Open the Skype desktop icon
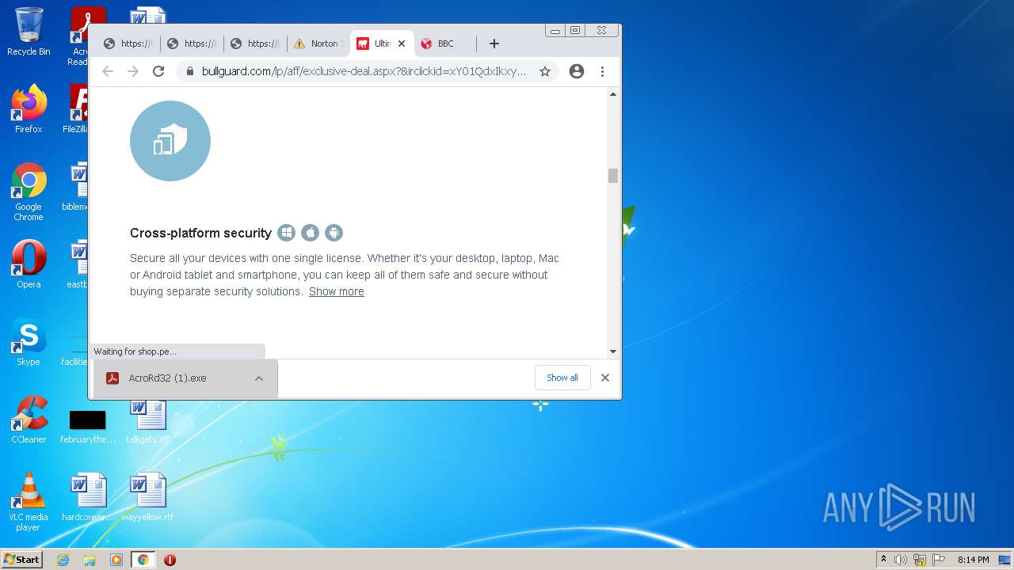This screenshot has width=1014, height=570. click(x=29, y=342)
